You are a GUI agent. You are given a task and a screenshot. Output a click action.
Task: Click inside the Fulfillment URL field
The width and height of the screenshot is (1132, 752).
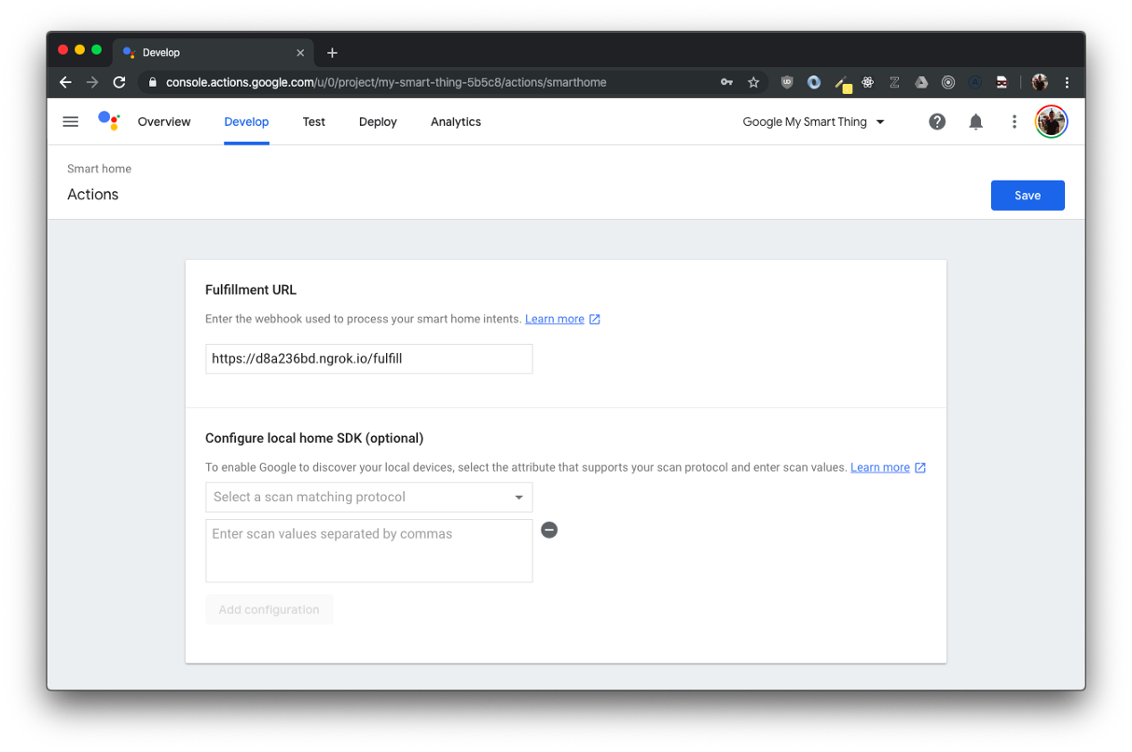pos(368,359)
